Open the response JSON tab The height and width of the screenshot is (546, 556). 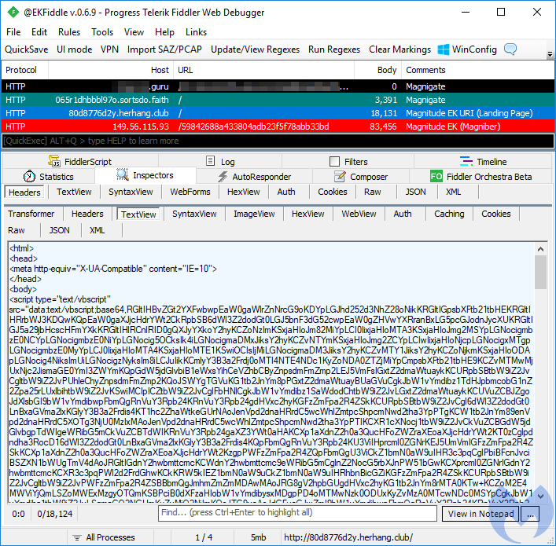pos(59,230)
